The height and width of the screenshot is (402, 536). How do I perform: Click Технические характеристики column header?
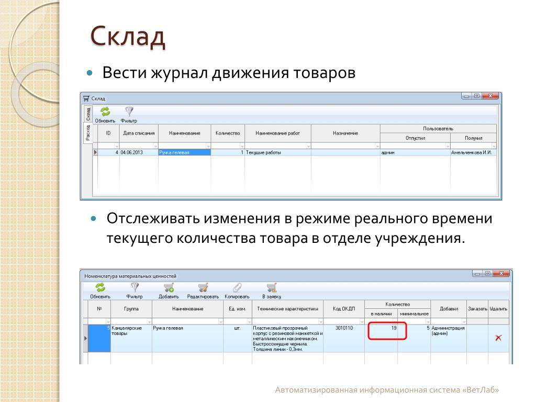pyautogui.click(x=287, y=309)
